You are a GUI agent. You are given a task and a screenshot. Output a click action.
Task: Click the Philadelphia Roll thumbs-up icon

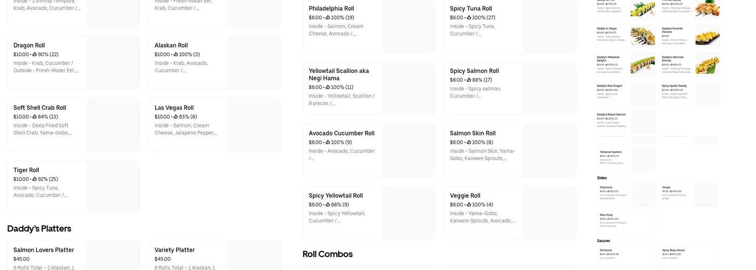coord(328,18)
